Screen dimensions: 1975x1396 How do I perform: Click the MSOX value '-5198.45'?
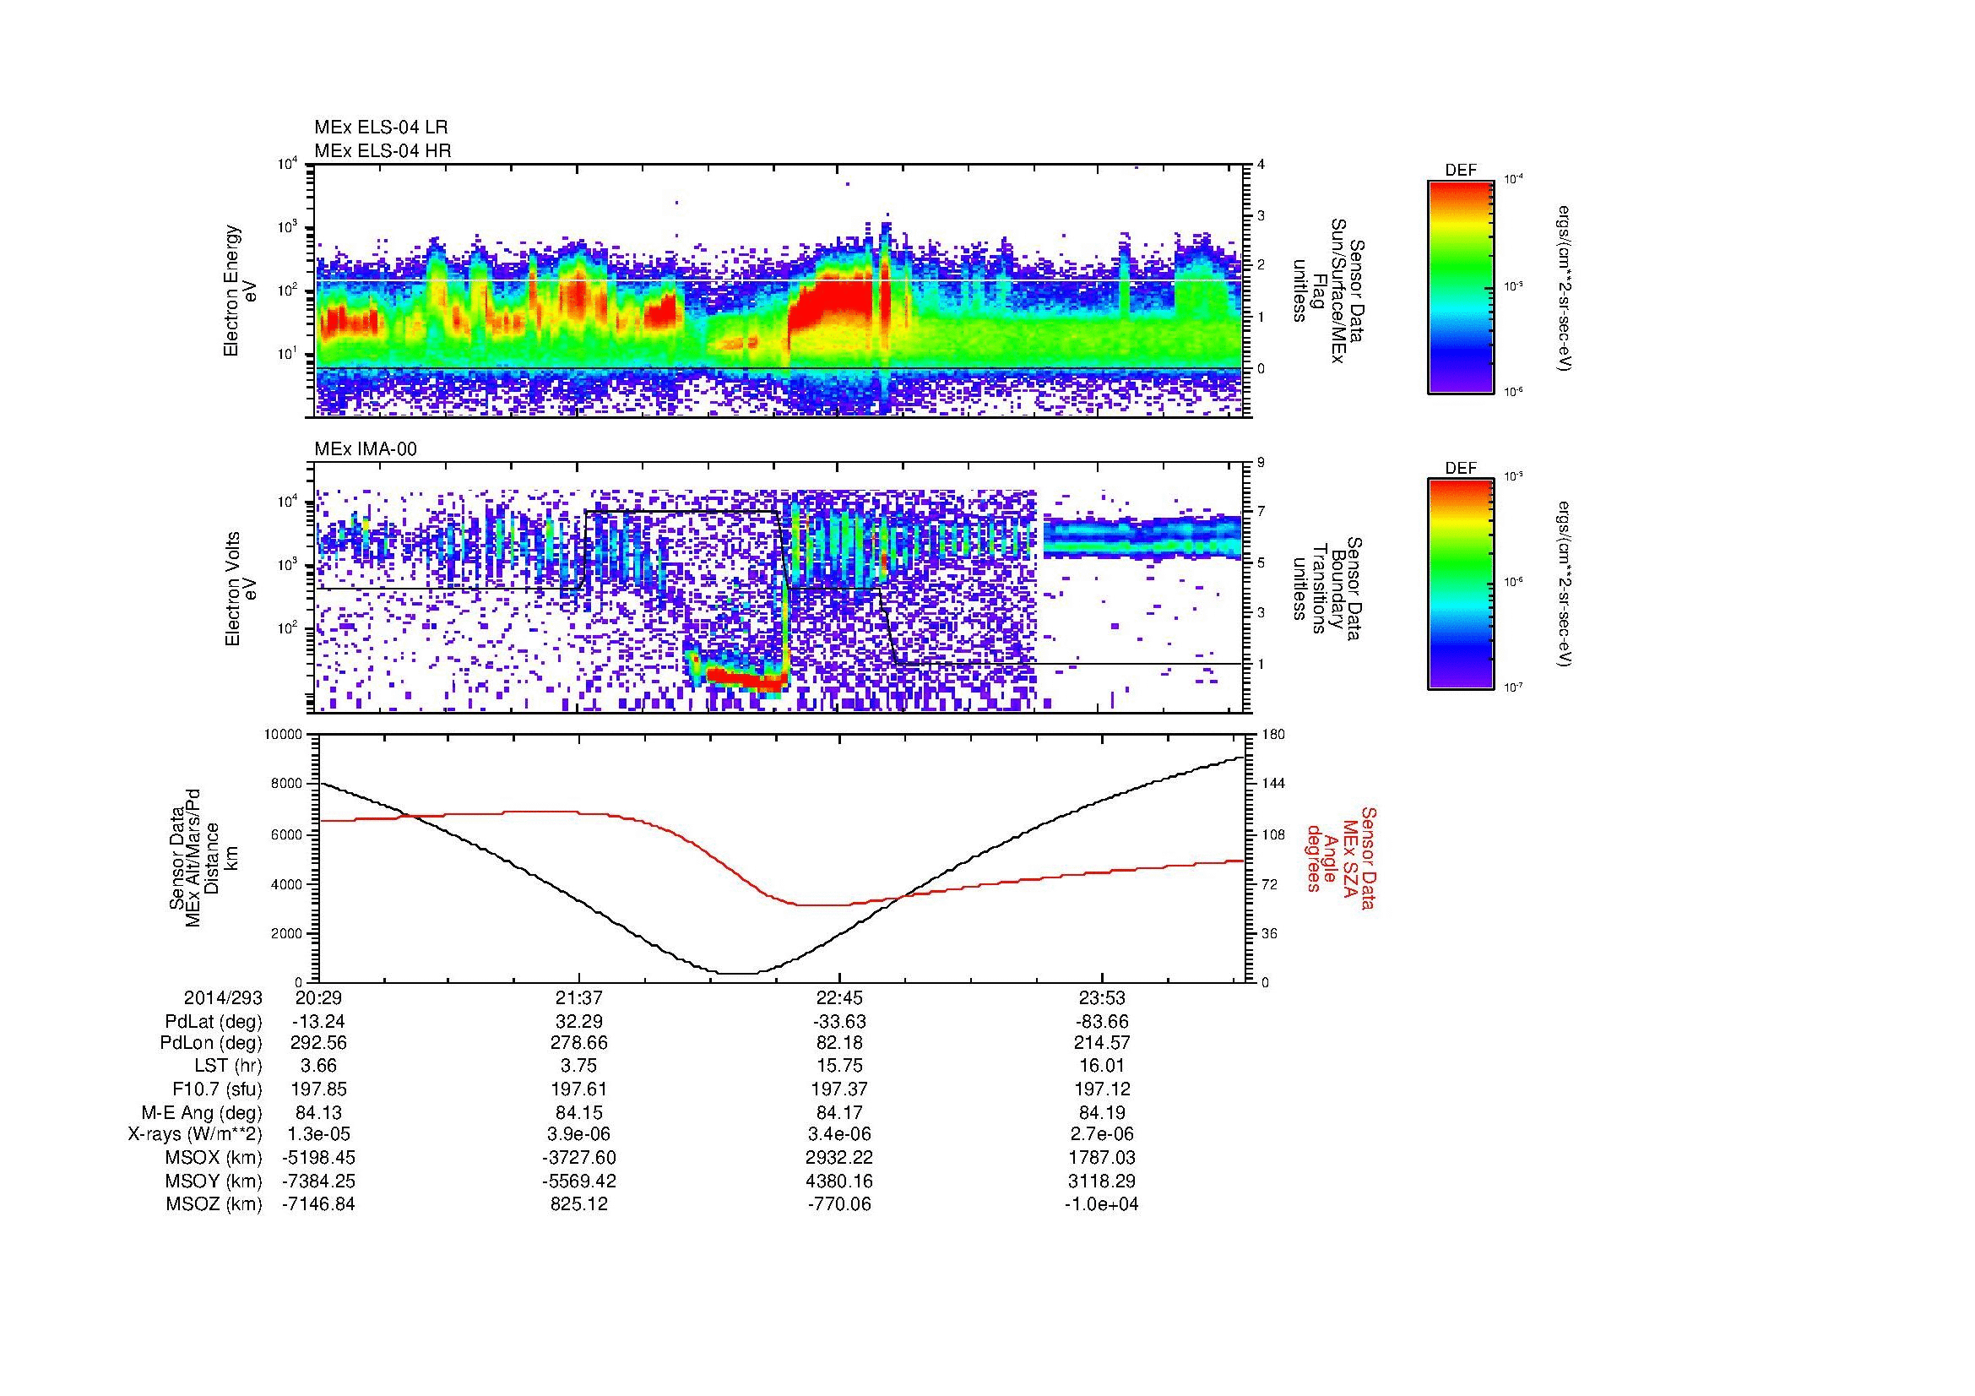[318, 1159]
